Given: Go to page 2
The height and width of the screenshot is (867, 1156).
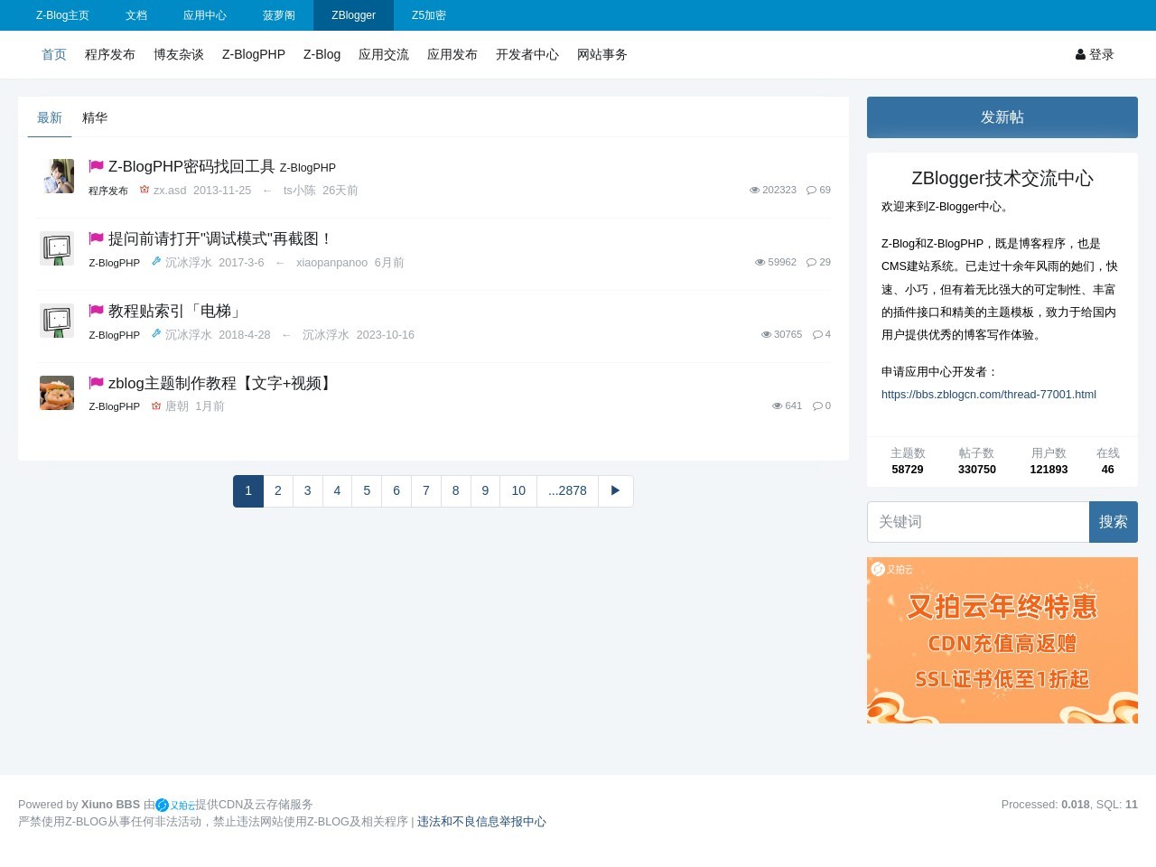Looking at the screenshot, I should (x=278, y=490).
